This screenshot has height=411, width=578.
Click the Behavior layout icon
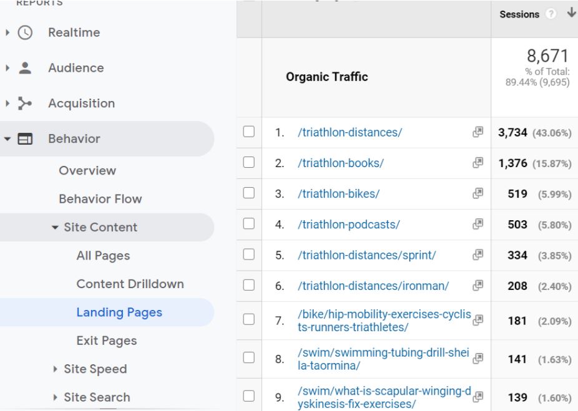pos(25,139)
